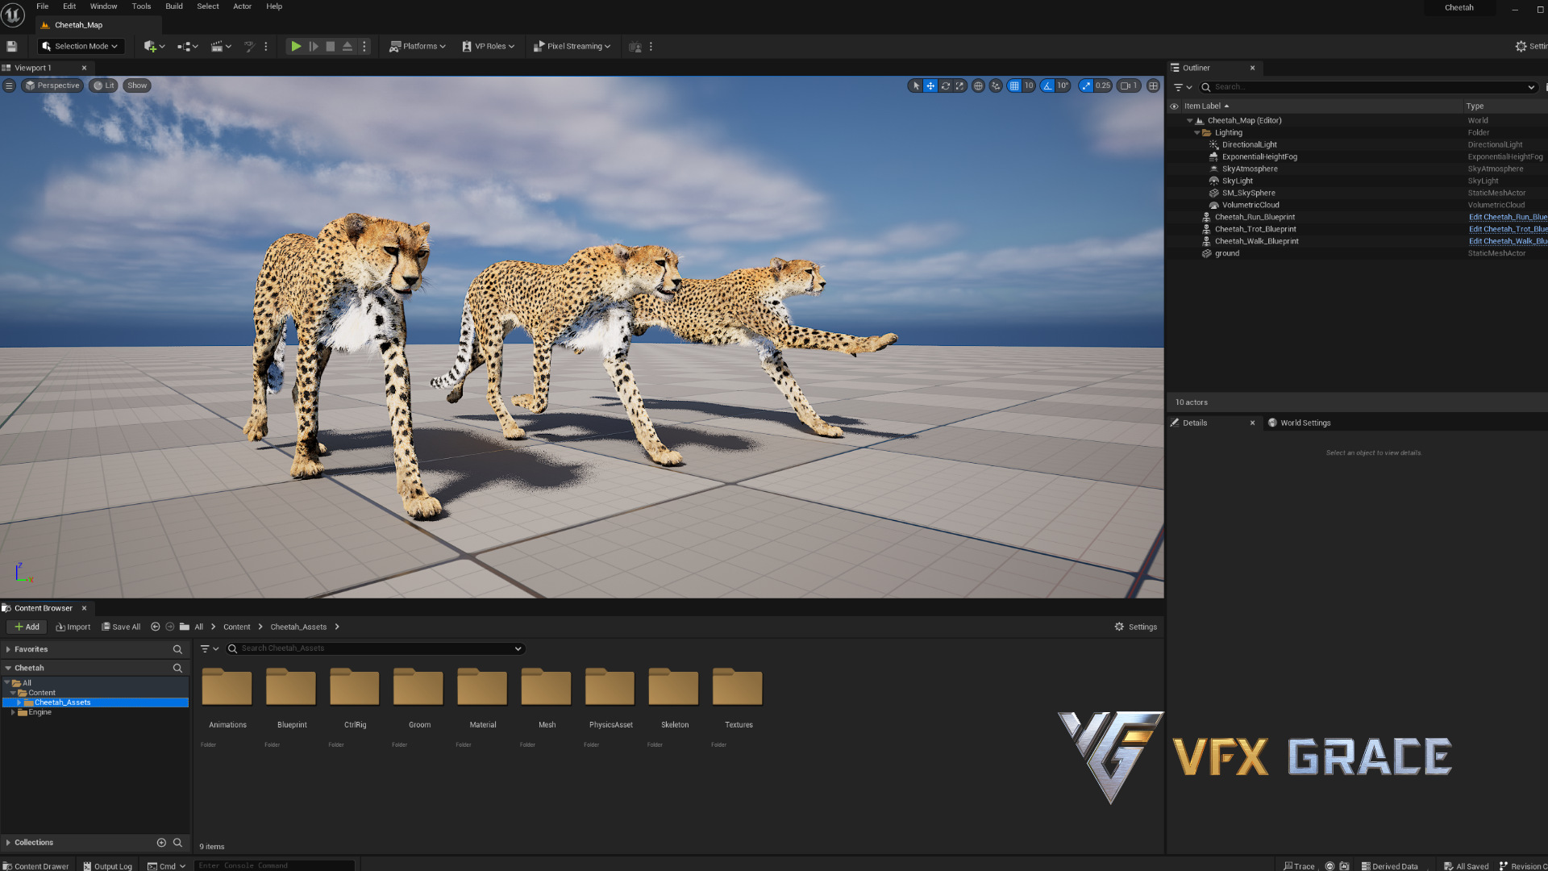
Task: Choose the Scale gizmo tool
Action: (960, 85)
